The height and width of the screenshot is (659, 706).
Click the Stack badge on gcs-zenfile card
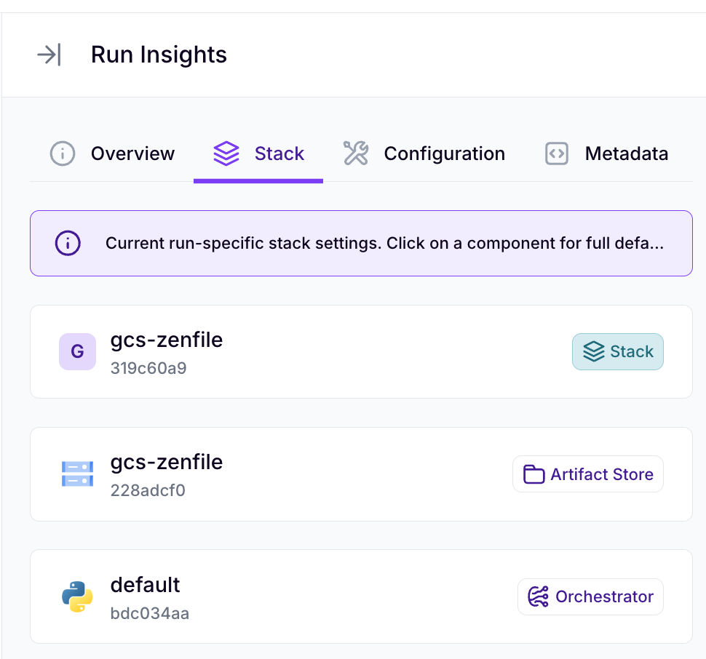click(x=618, y=352)
